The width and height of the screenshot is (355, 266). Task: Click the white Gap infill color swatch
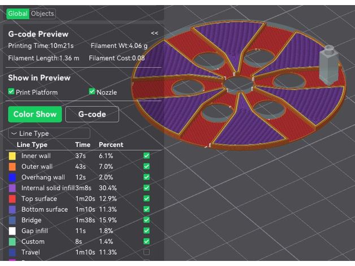12,230
